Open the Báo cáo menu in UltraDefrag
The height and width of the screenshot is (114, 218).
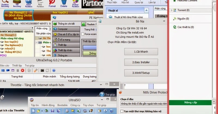5,65
